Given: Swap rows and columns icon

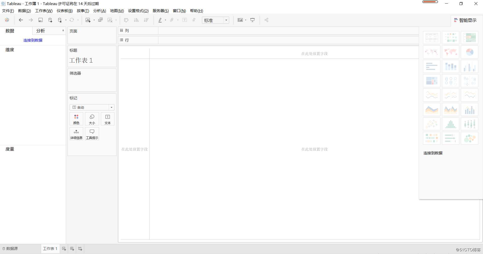Looking at the screenshot, I should (126, 20).
